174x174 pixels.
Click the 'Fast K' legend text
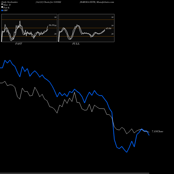pyautogui.click(x=7, y=8)
